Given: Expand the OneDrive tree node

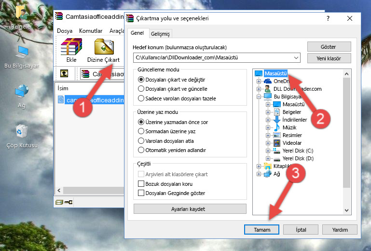Looking at the screenshot, I should pyautogui.click(x=259, y=81).
